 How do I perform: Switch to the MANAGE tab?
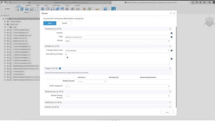coord(77,5)
